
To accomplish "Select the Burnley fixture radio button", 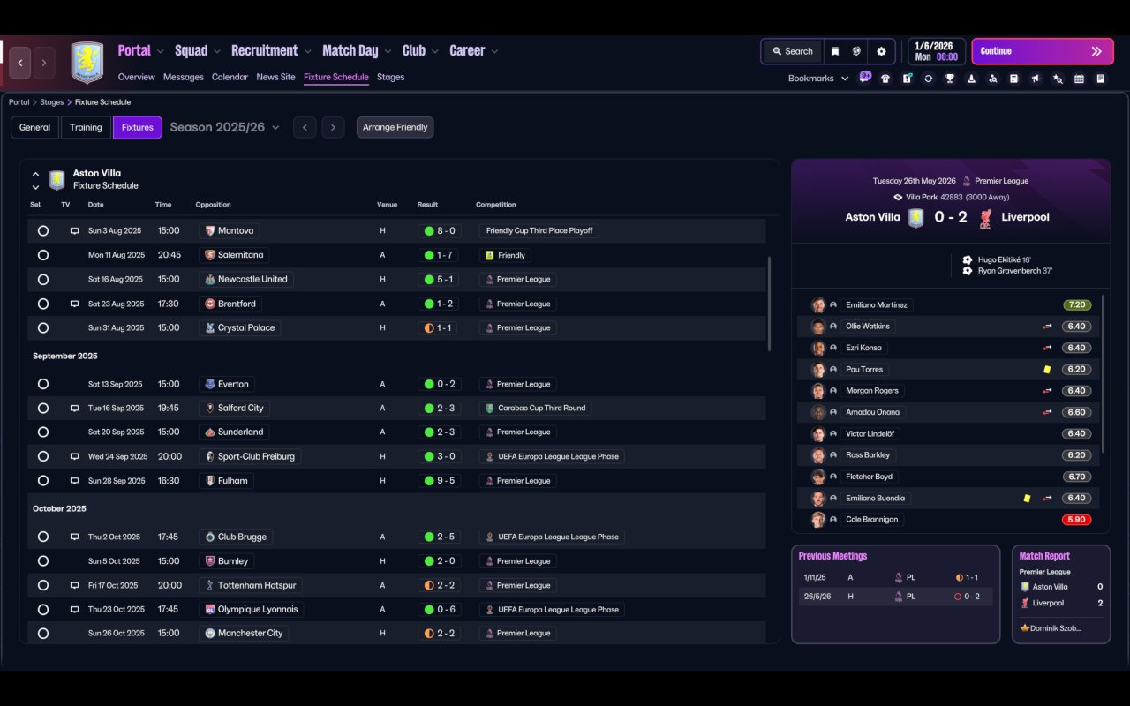I will point(42,561).
